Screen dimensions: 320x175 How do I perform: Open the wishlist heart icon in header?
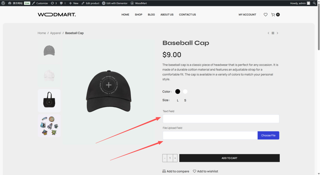[266, 15]
